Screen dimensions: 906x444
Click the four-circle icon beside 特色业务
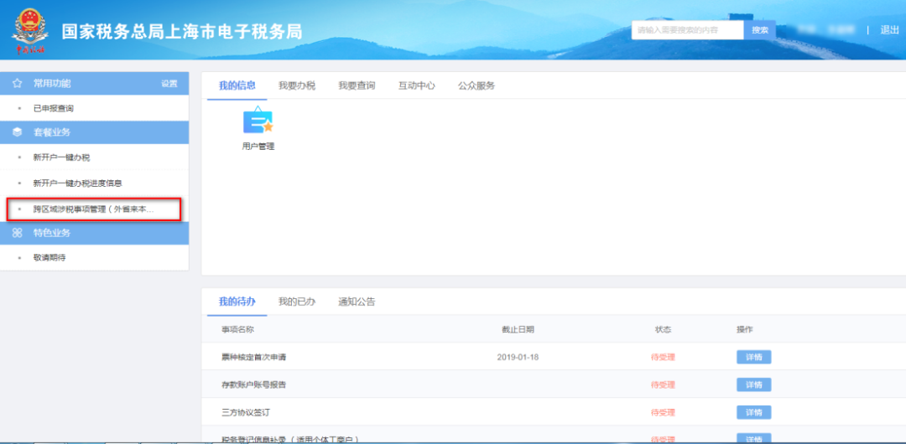coord(18,233)
